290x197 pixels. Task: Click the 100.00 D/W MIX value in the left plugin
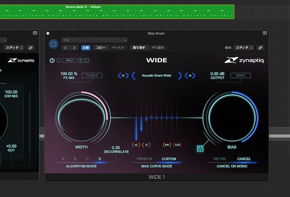coord(11,92)
